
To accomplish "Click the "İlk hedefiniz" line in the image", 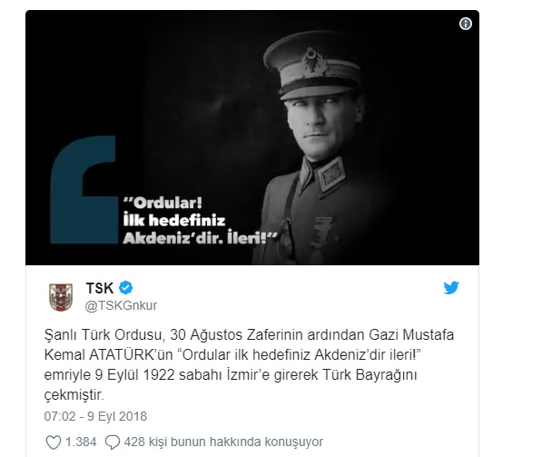I will point(174,221).
